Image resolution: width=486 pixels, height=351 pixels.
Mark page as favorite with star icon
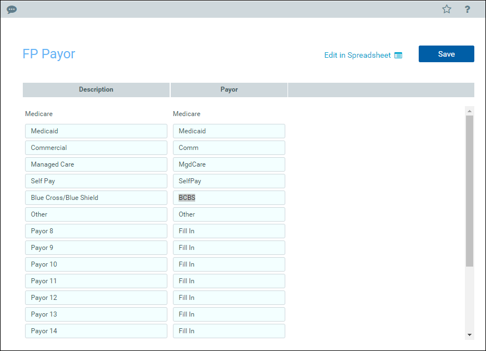447,9
